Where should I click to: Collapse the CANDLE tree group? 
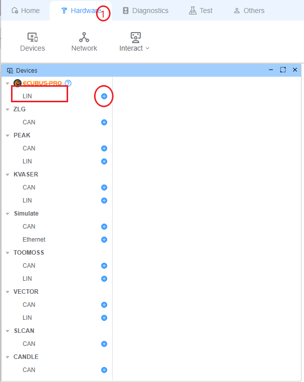[8, 357]
